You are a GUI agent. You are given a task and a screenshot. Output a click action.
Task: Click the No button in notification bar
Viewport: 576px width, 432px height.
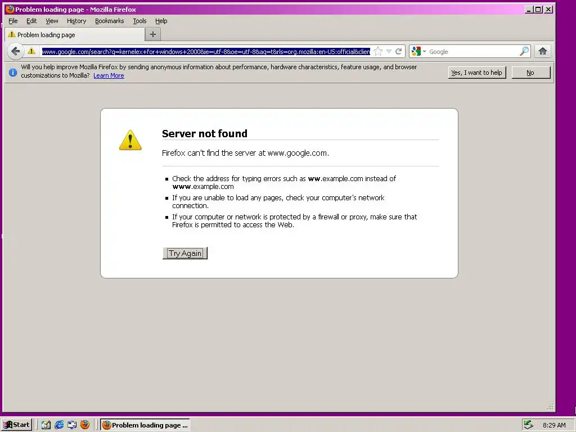tap(531, 73)
